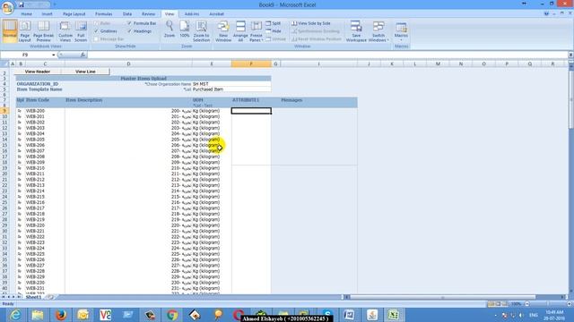
Task: Set zoom to 100%
Action: tap(185, 30)
